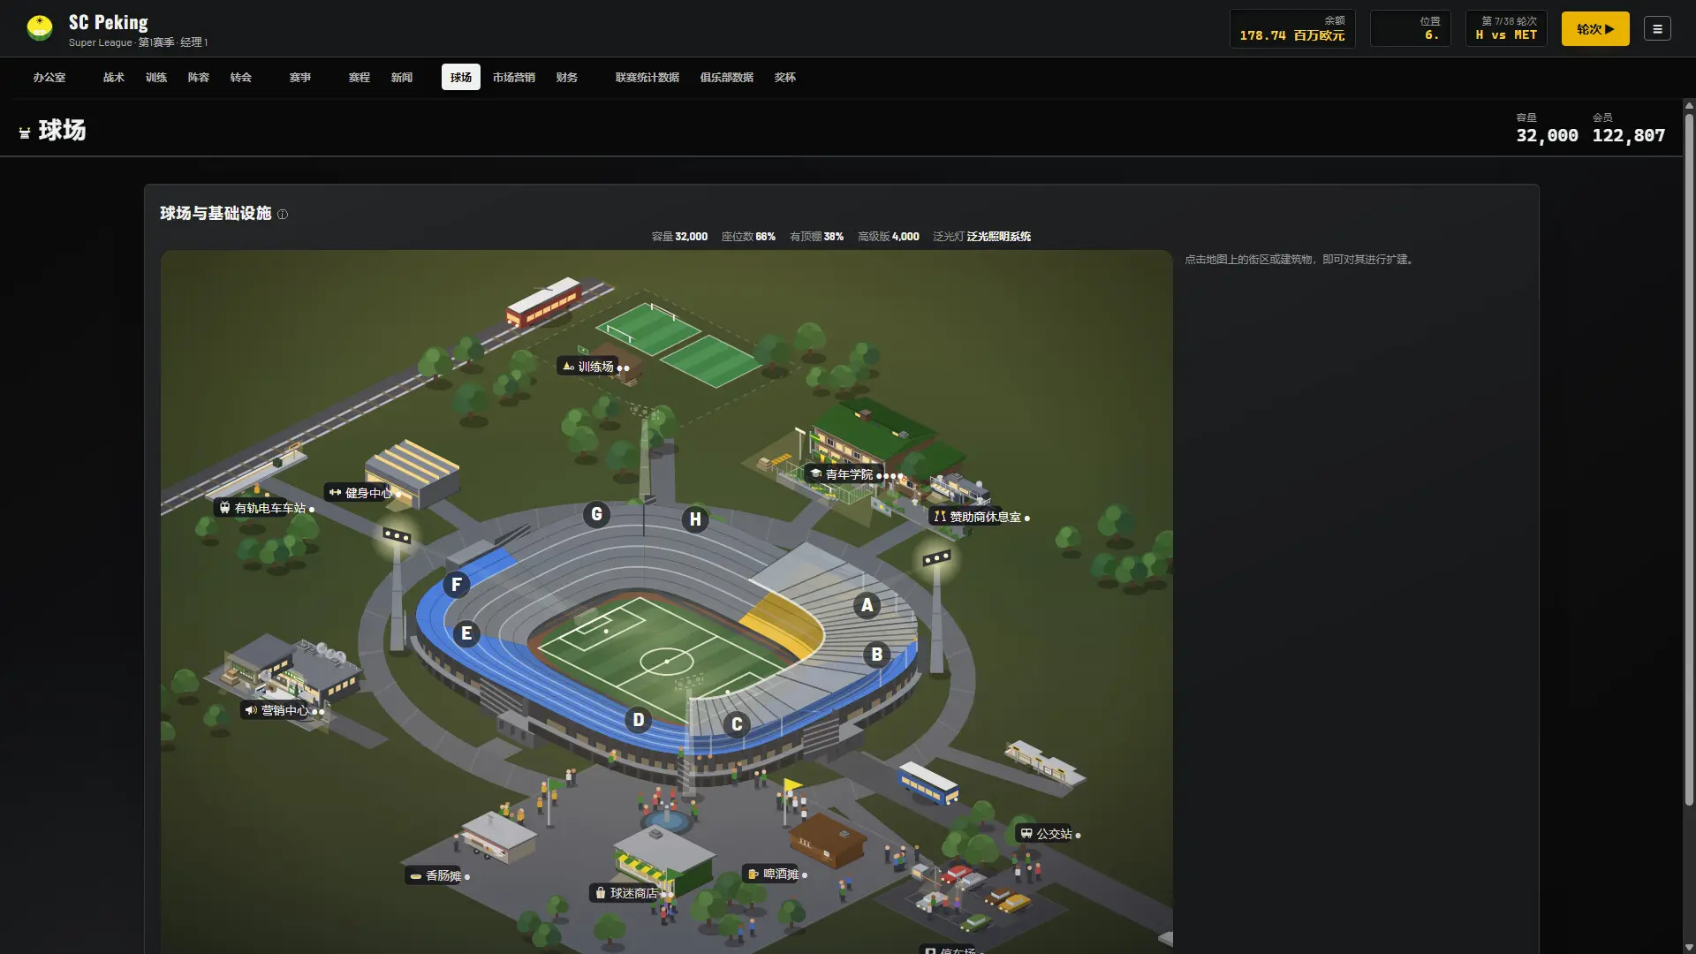Select the 香肠摊 sausage stand label
This screenshot has height=954, width=1696.
coord(439,876)
